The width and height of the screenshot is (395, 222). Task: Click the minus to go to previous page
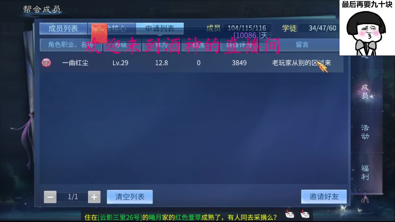pyautogui.click(x=50, y=197)
